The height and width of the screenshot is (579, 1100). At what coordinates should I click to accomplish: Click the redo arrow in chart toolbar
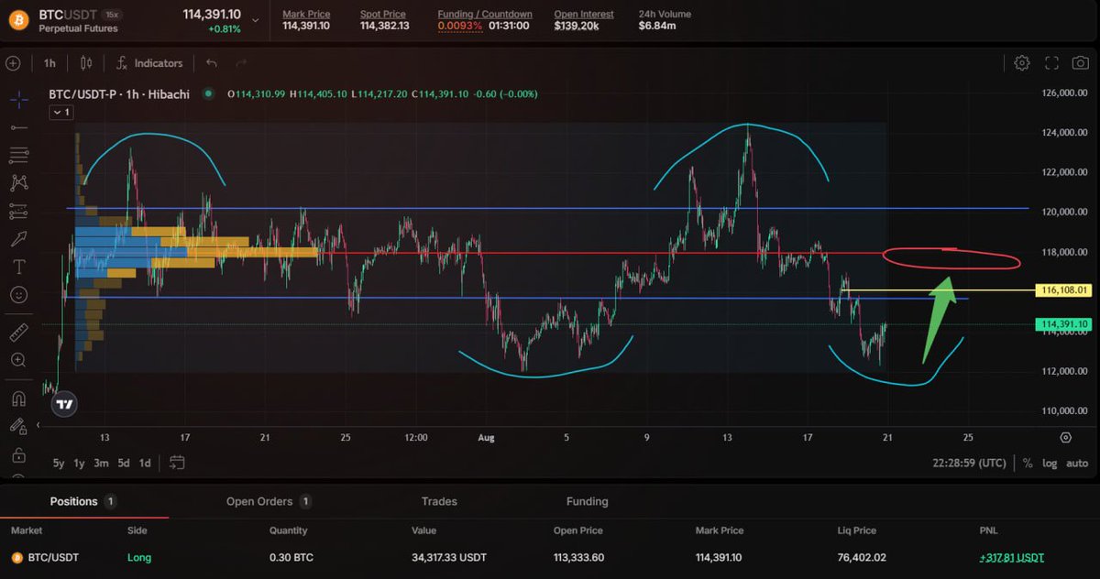pyautogui.click(x=242, y=63)
